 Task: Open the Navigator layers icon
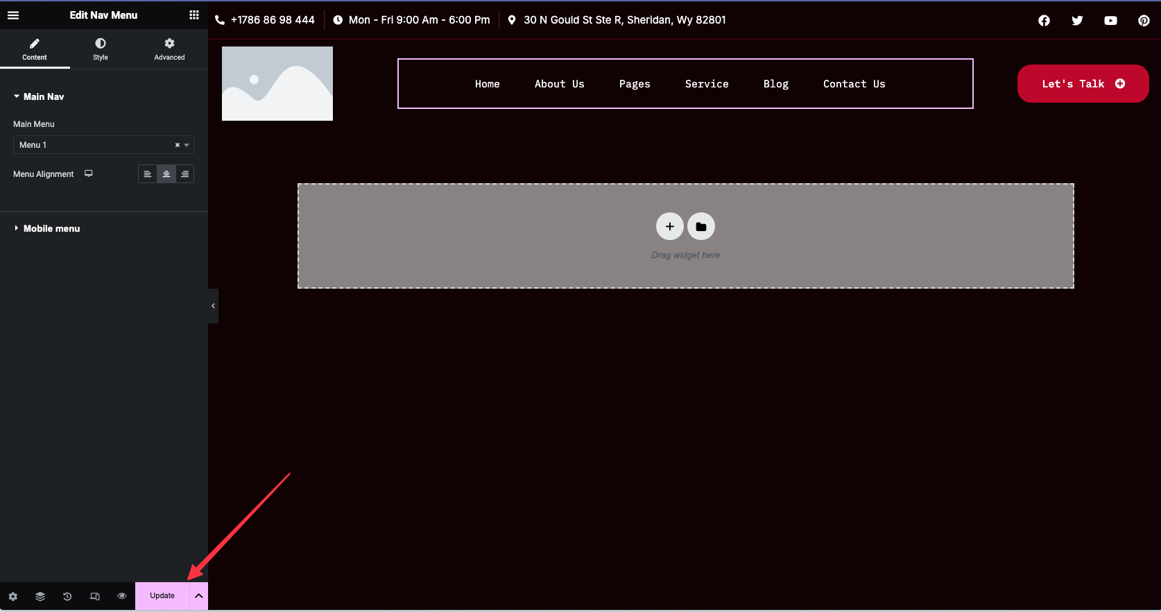(40, 596)
